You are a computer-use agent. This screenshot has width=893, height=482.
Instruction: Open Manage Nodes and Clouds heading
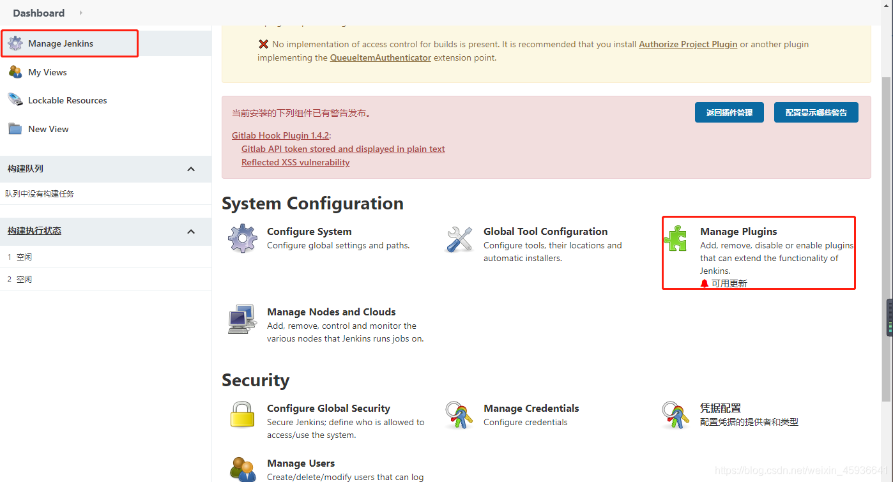[x=332, y=312]
